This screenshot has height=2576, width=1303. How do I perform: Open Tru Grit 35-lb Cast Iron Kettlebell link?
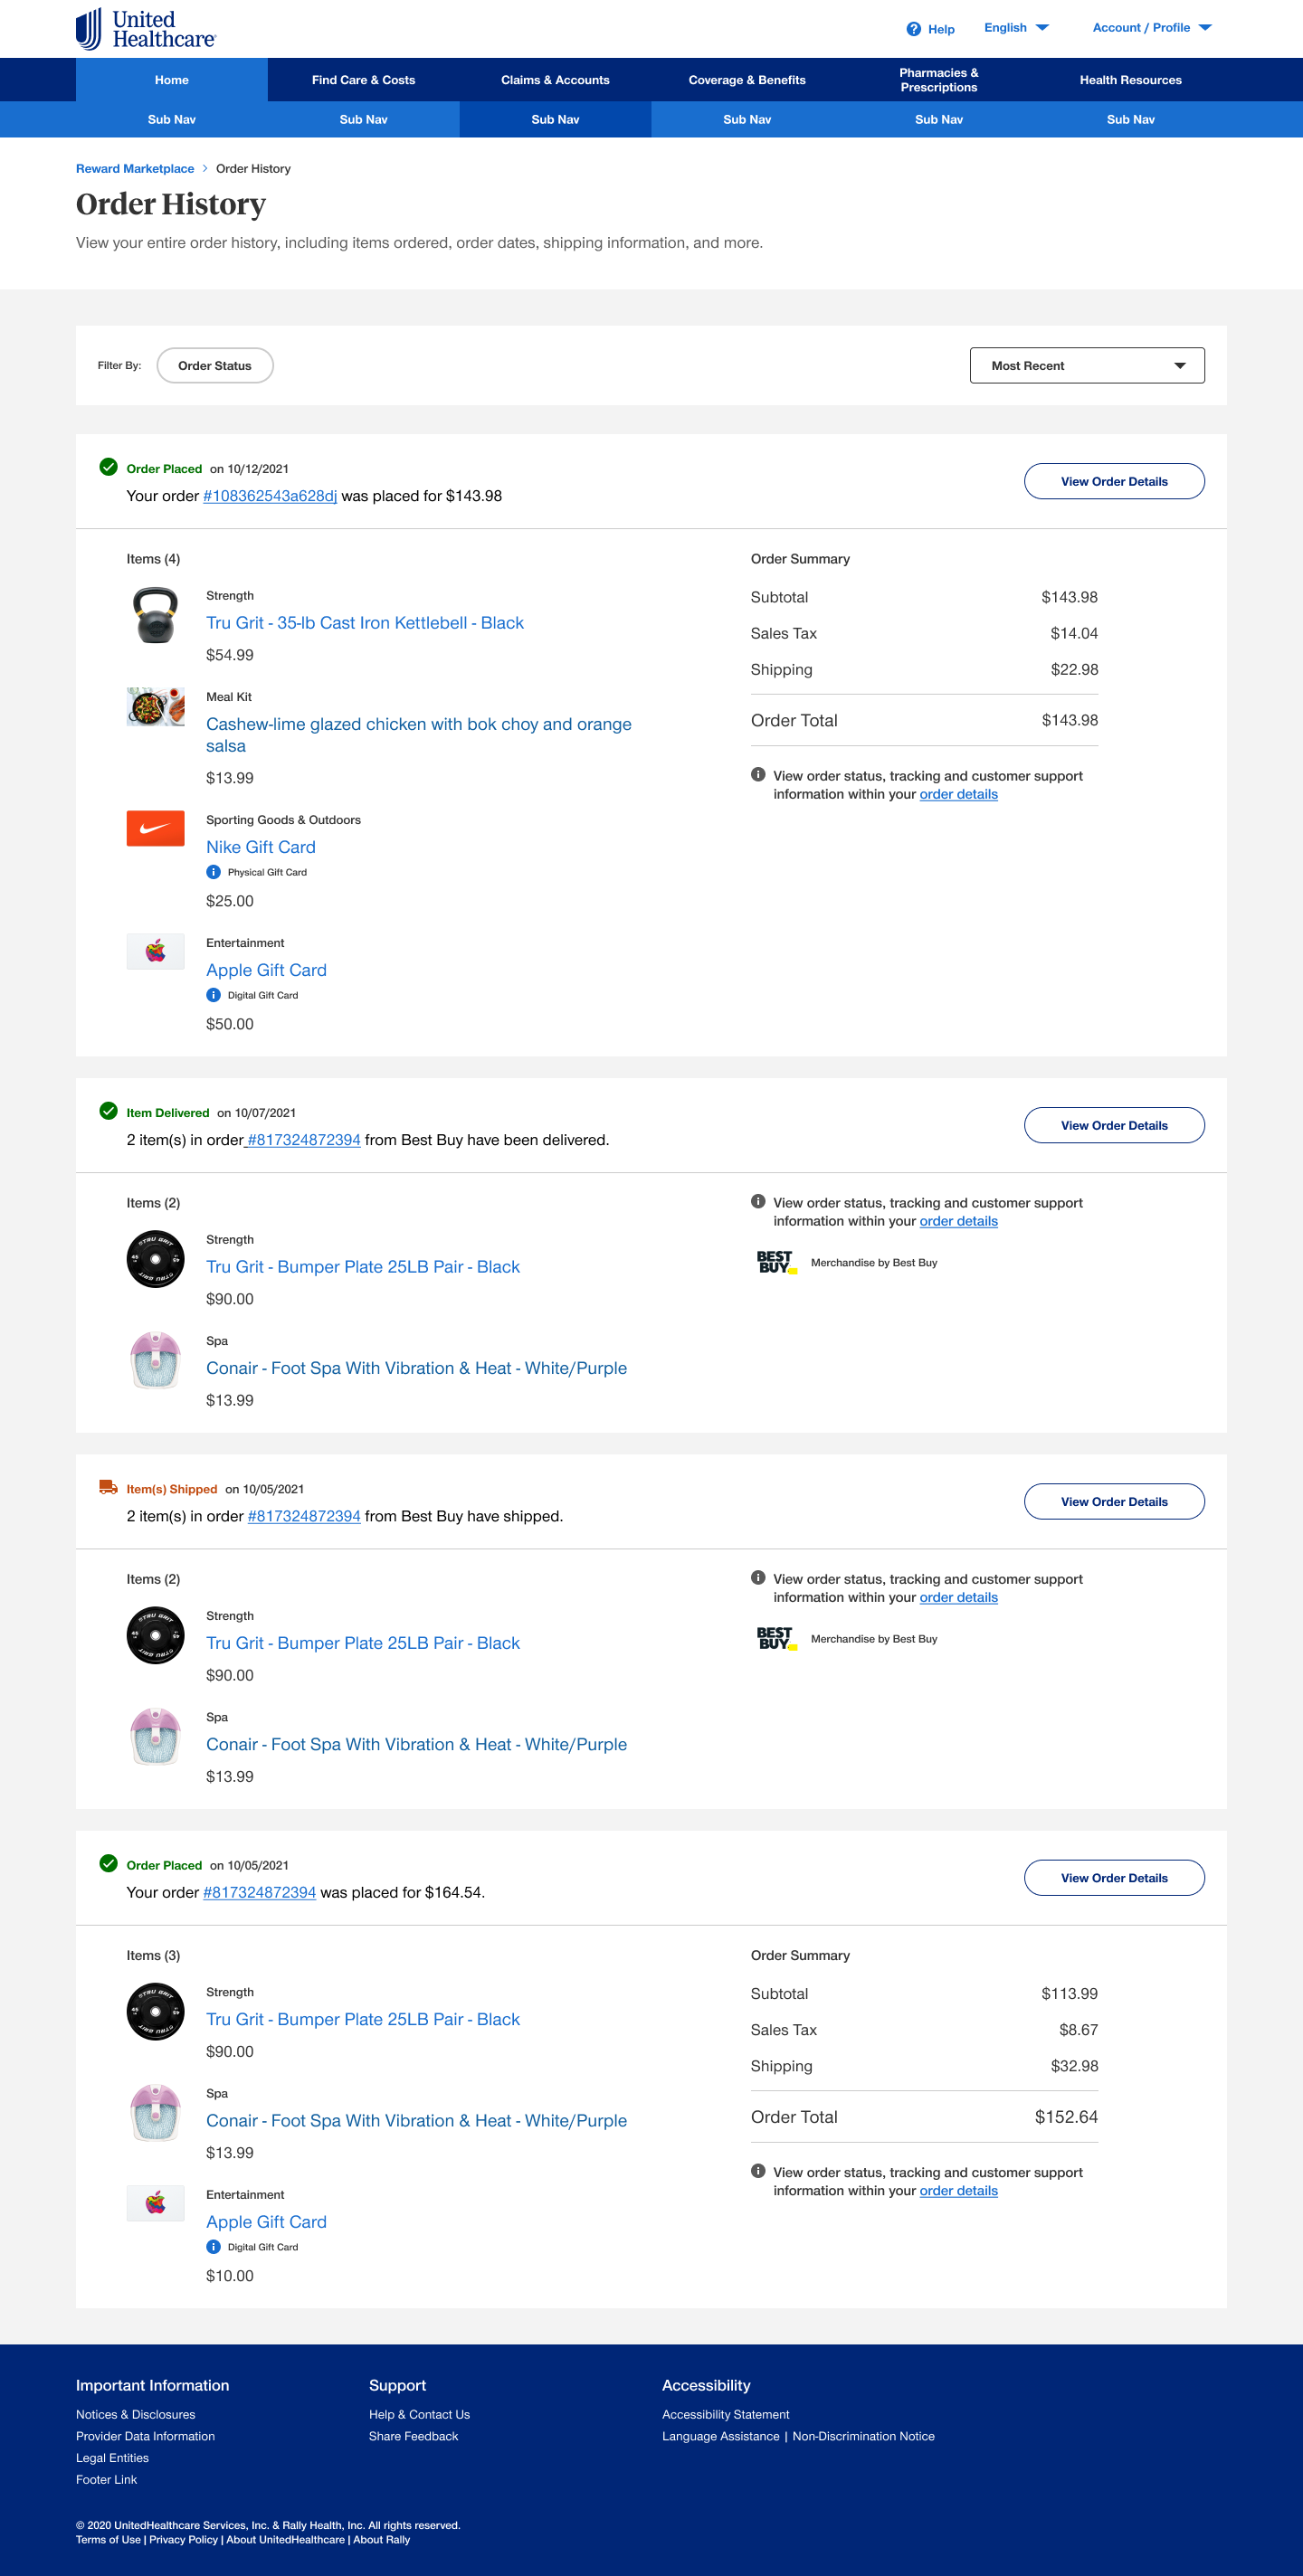pyautogui.click(x=366, y=623)
